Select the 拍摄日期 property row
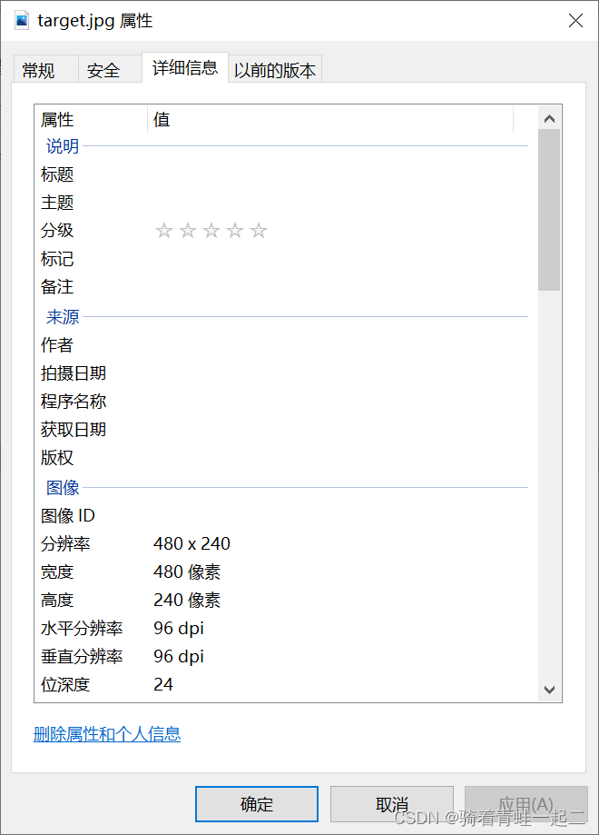 [286, 373]
